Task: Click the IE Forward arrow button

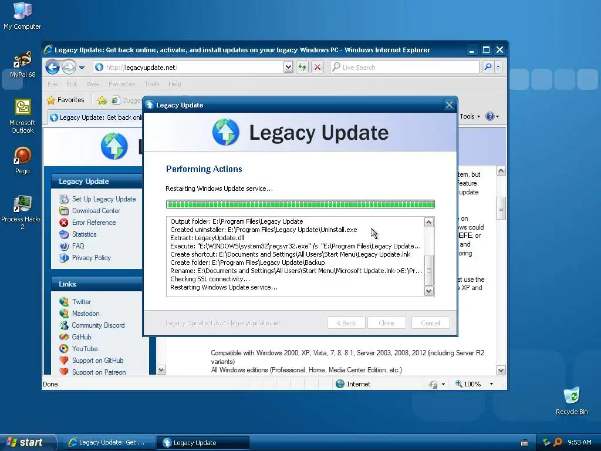Action: (69, 67)
